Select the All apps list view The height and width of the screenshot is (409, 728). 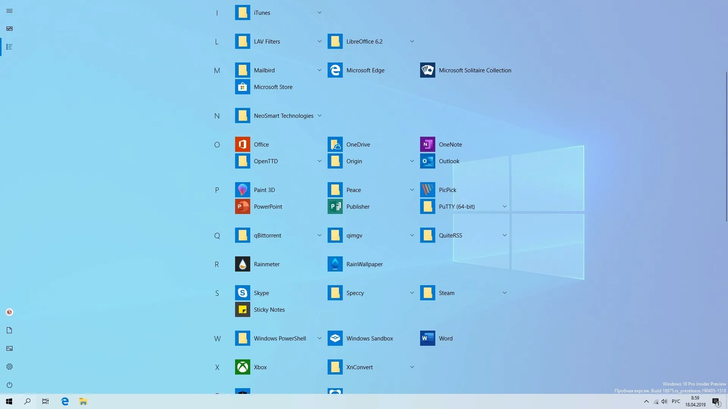[9, 47]
